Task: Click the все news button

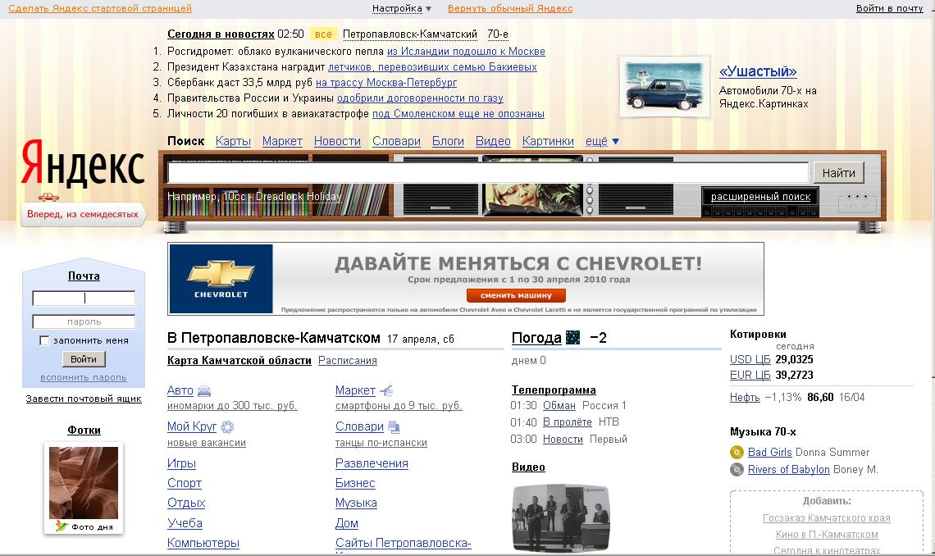Action: click(323, 34)
